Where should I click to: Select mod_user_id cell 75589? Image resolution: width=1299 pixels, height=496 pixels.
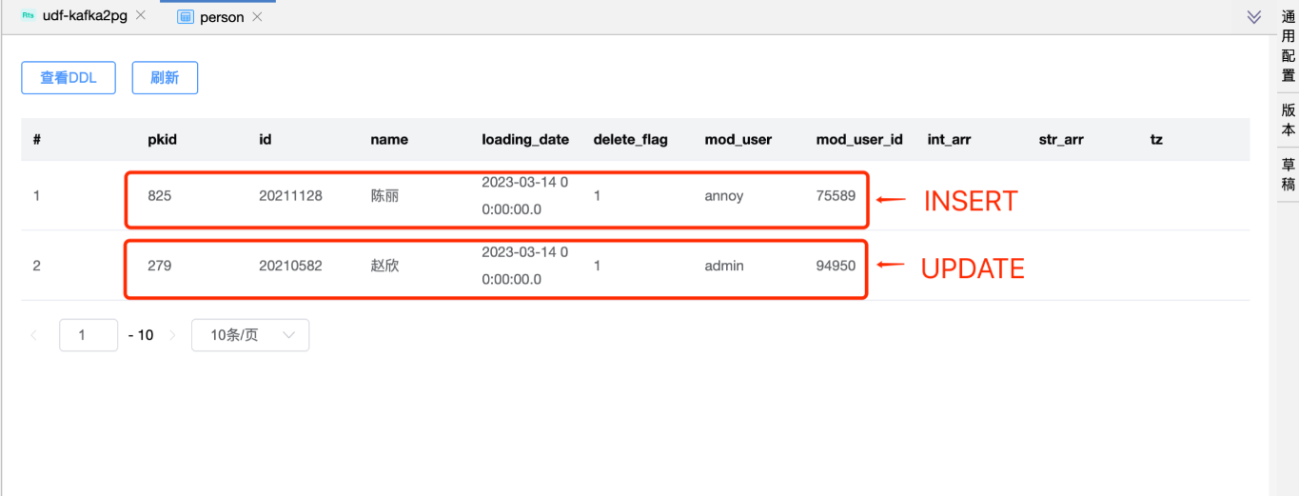click(836, 196)
